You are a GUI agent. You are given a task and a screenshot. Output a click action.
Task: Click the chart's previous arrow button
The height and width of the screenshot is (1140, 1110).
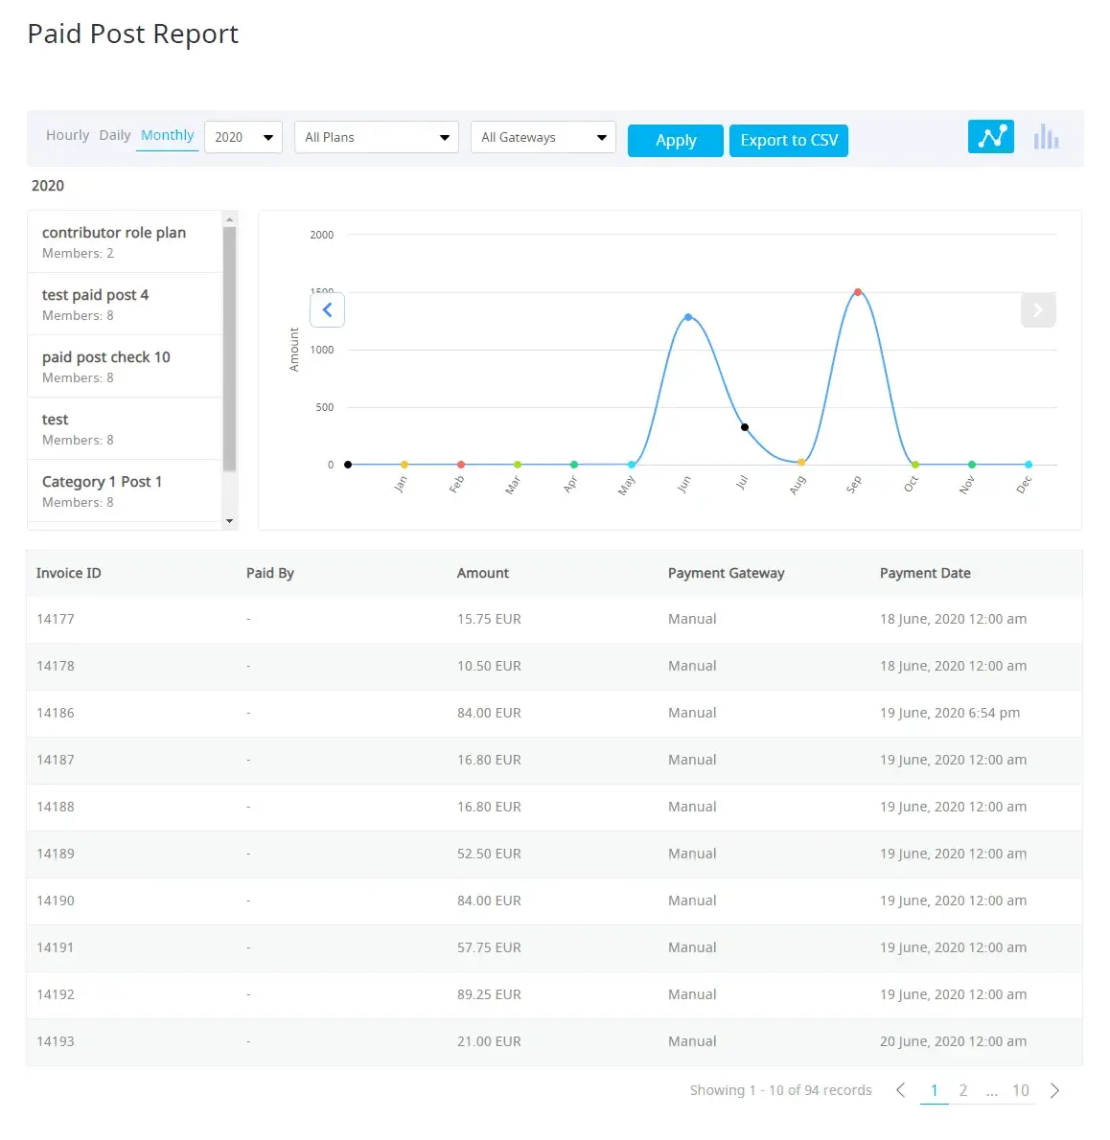pos(327,309)
